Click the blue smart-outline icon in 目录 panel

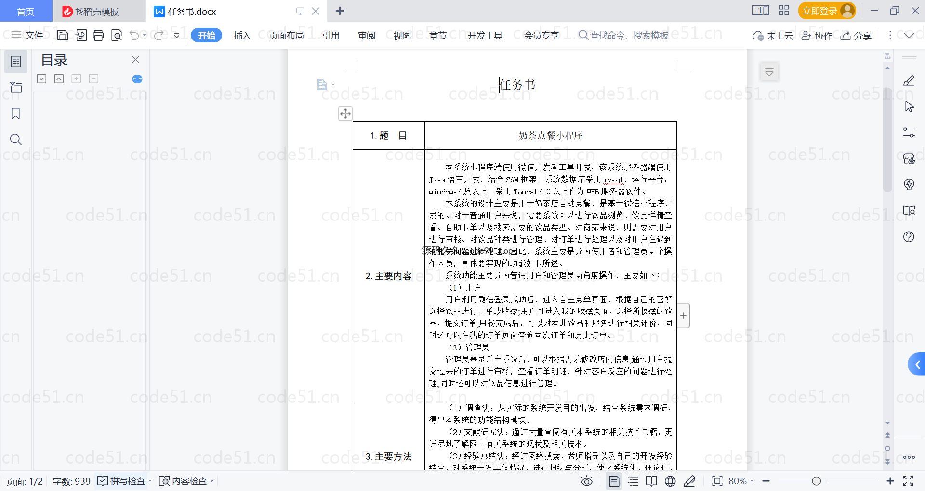point(137,79)
